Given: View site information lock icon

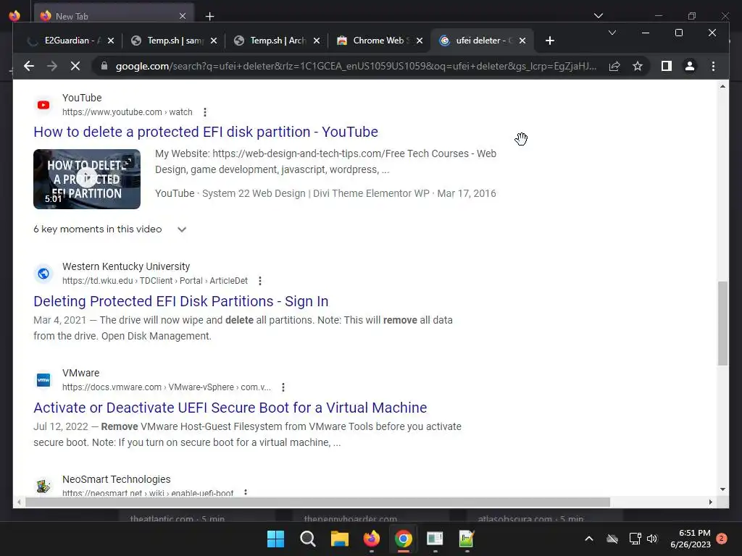Looking at the screenshot, I should tap(104, 66).
